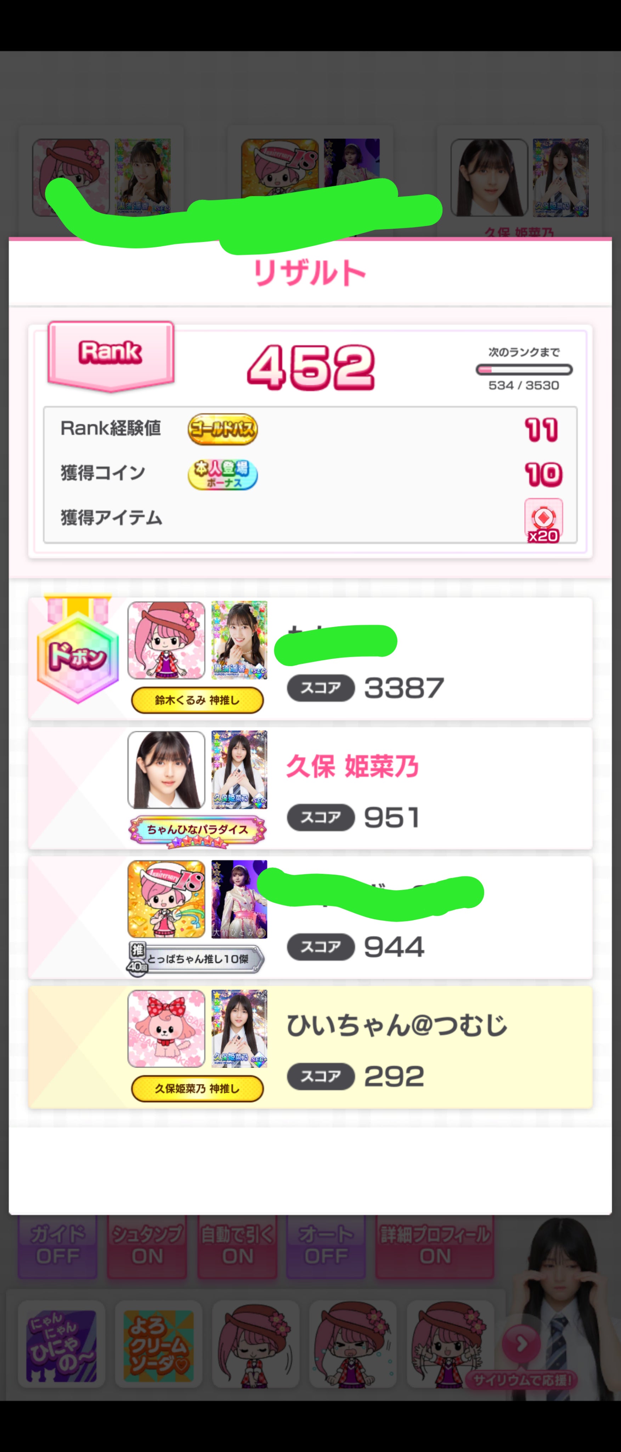Toggle 自動で引く ON setting
Viewport: 621px width, 1452px height.
(237, 1246)
